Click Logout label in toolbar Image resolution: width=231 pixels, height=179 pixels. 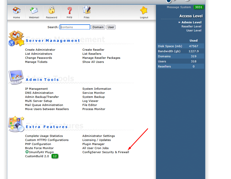[144, 17]
